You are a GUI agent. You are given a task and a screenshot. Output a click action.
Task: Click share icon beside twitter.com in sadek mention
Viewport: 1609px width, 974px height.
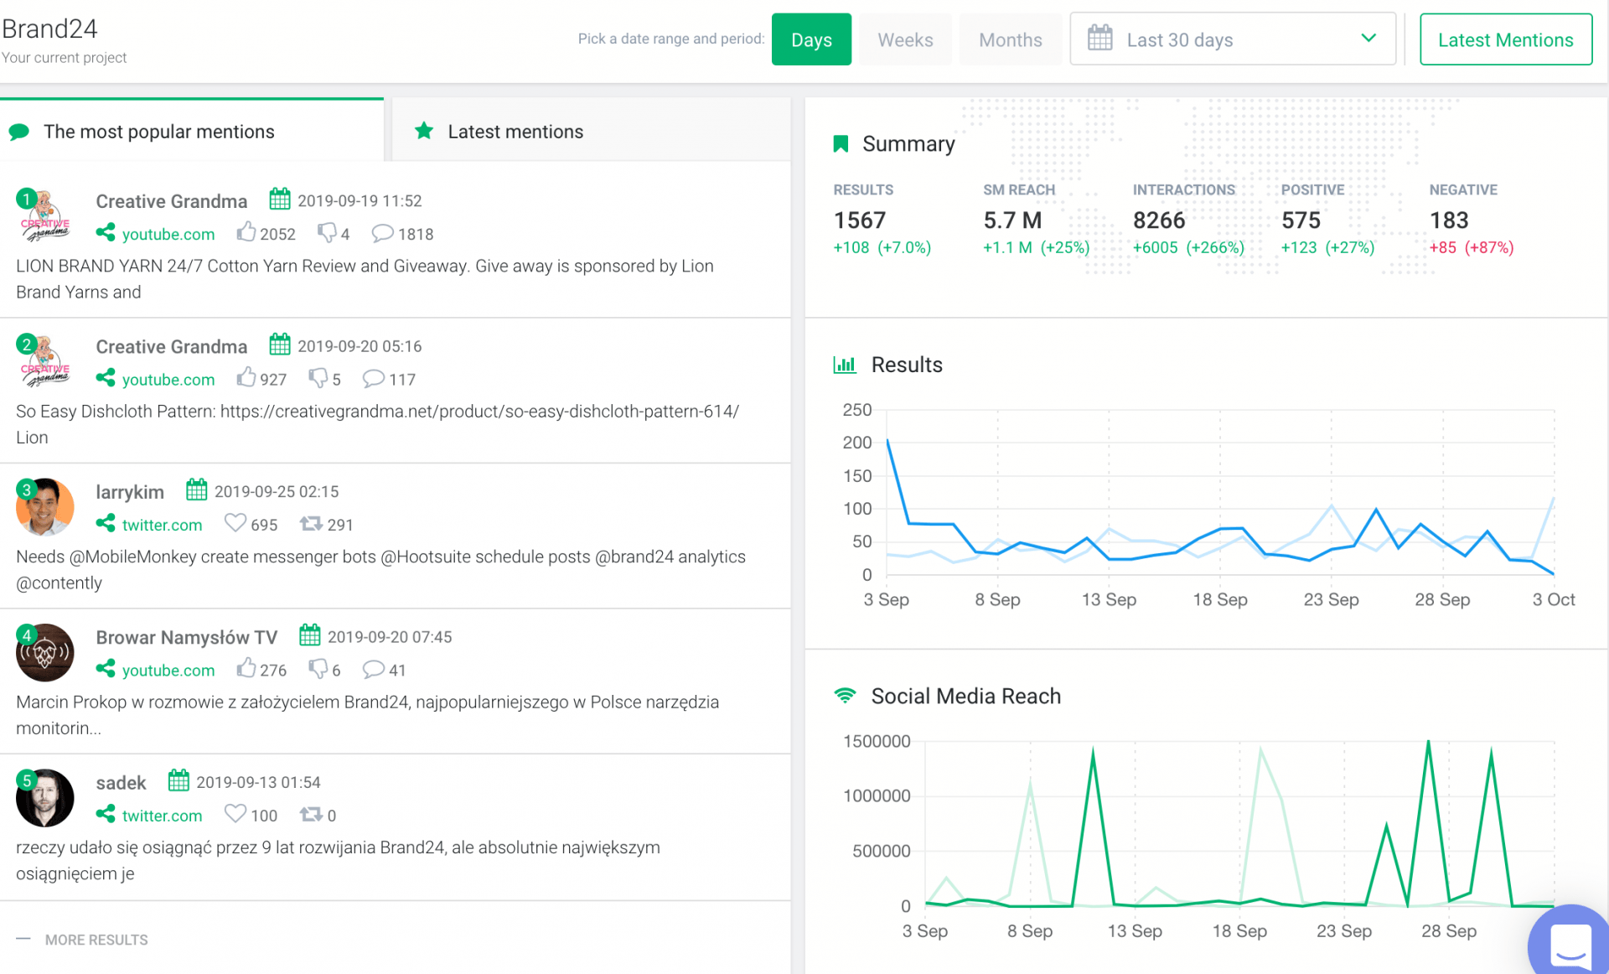[x=106, y=815]
